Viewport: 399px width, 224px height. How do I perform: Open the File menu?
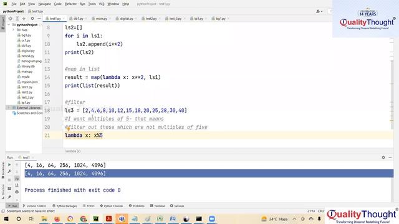[x=14, y=4]
